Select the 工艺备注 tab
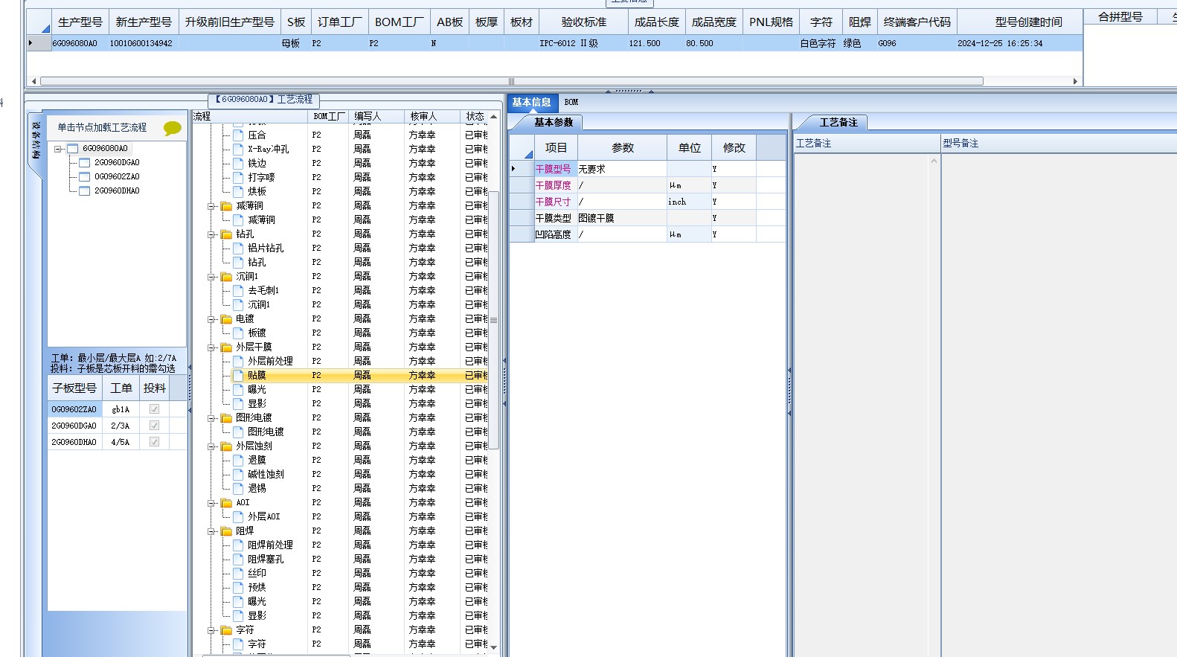The image size is (1177, 657). click(838, 123)
